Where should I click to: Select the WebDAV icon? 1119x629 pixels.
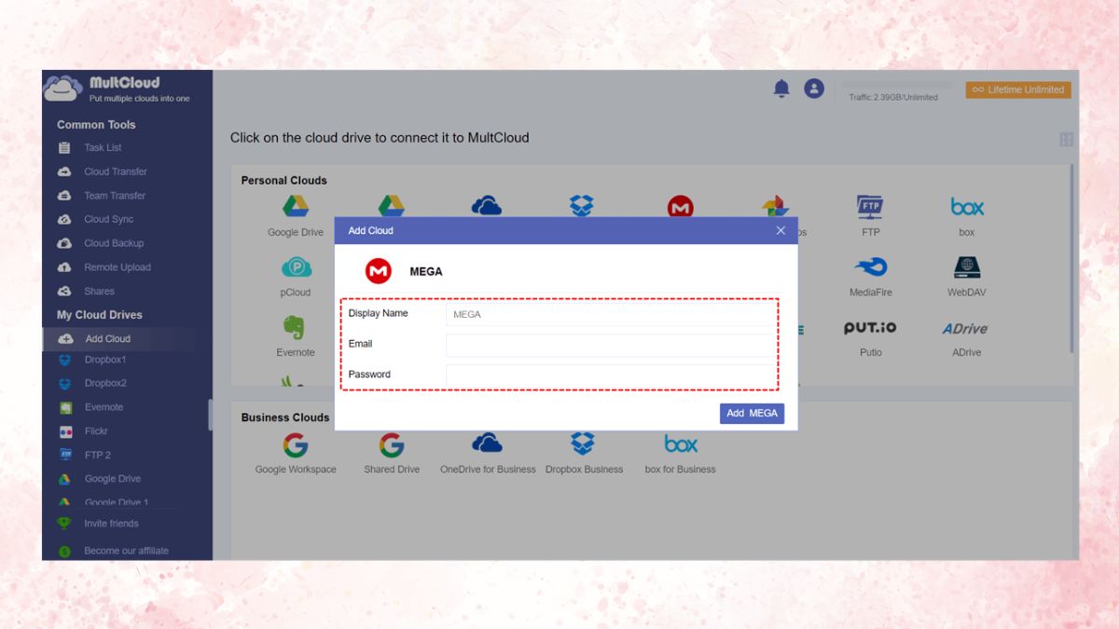tap(967, 267)
